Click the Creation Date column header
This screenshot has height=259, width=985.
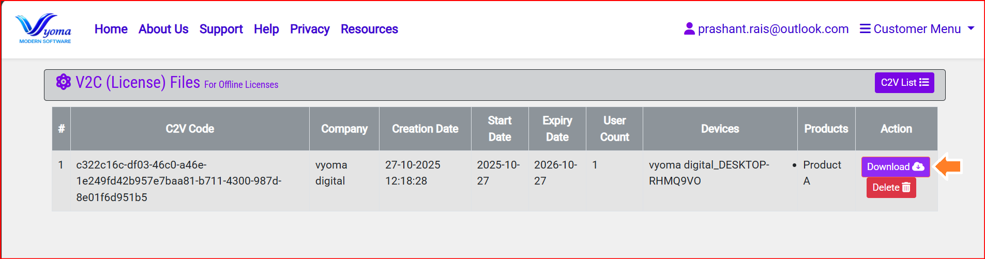425,129
